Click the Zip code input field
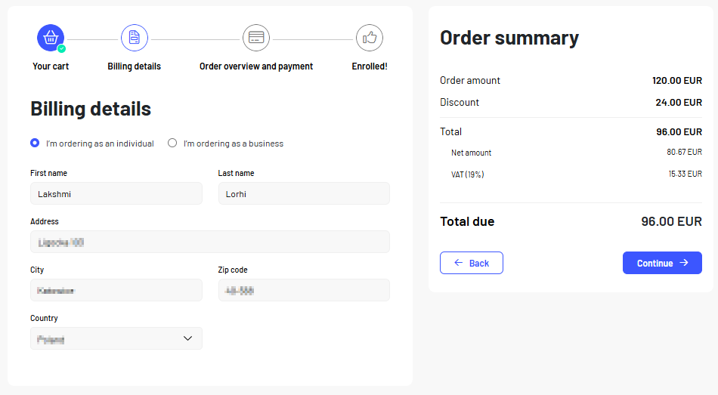718x395 pixels. [304, 290]
